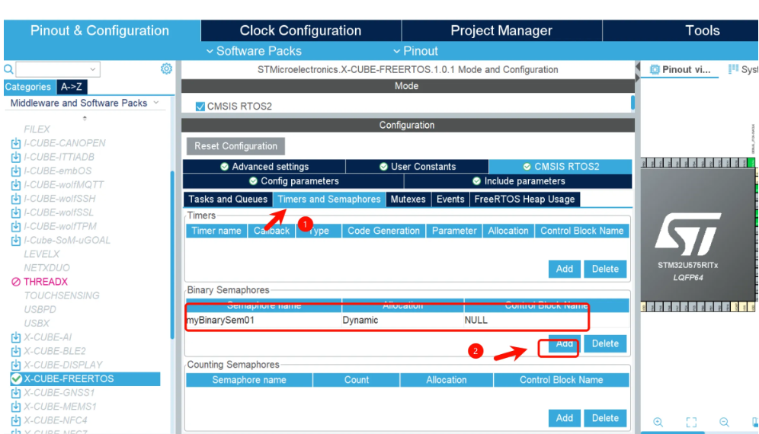Image resolution: width=759 pixels, height=434 pixels.
Task: Click download icon next to I-CUBE-wolfSSL
Action: [16, 212]
